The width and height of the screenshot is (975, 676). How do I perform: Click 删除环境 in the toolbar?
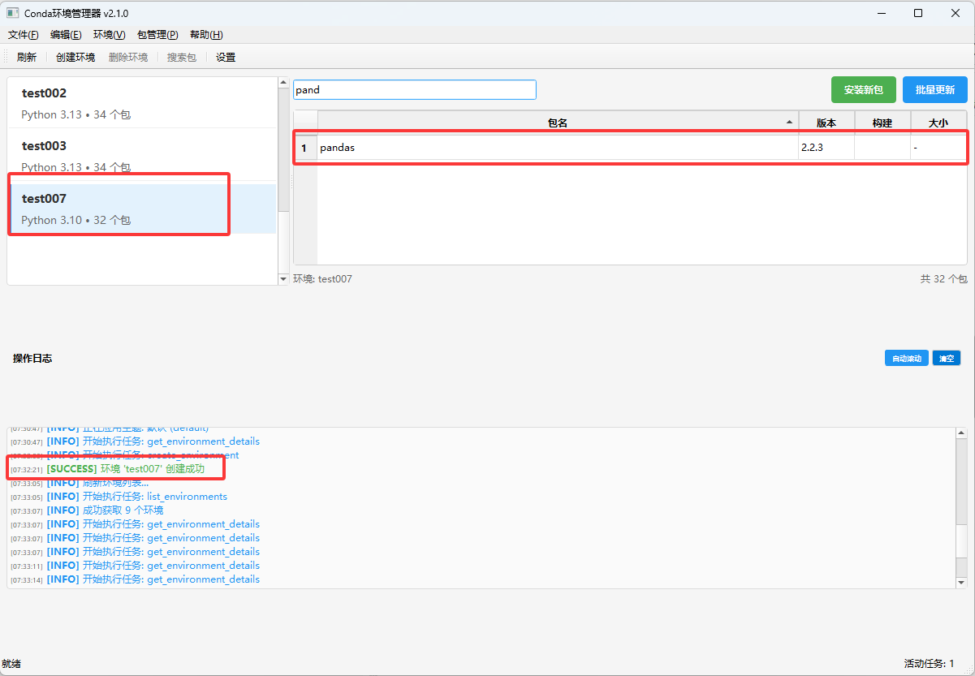point(128,58)
